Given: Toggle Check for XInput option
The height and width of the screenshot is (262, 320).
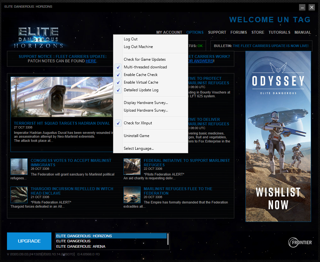Looking at the screenshot, I should 150,123.
